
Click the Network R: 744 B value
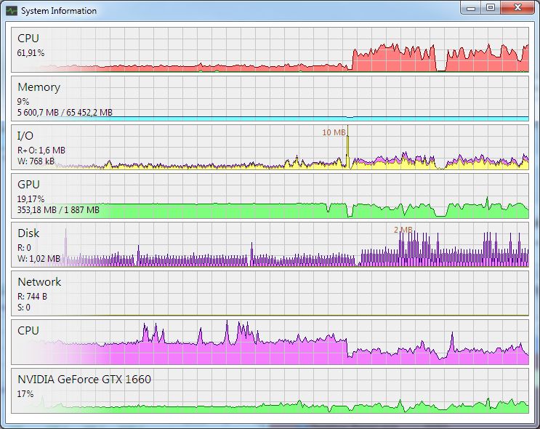point(33,297)
